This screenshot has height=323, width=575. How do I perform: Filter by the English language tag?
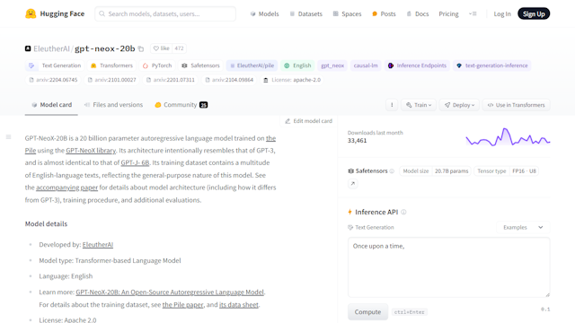tap(297, 65)
